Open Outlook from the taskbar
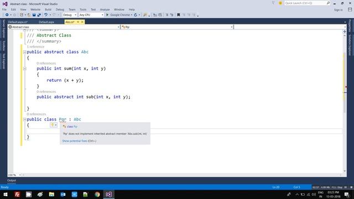 [x=63, y=194]
